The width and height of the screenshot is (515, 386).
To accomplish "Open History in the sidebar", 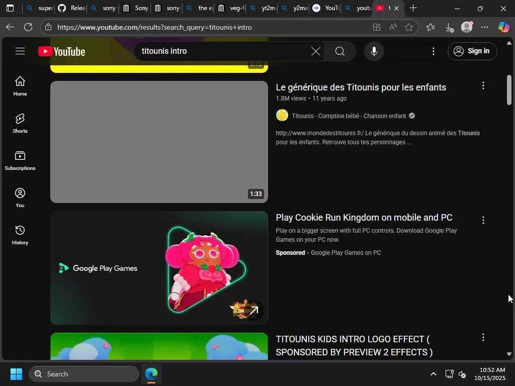I will [20, 235].
